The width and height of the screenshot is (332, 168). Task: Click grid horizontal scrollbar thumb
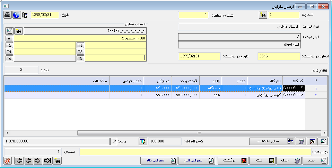coord(199,133)
